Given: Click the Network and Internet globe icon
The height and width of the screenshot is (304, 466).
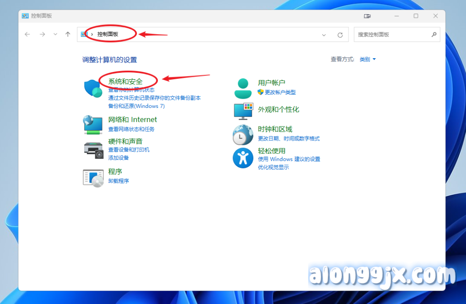Looking at the screenshot, I should [x=93, y=124].
